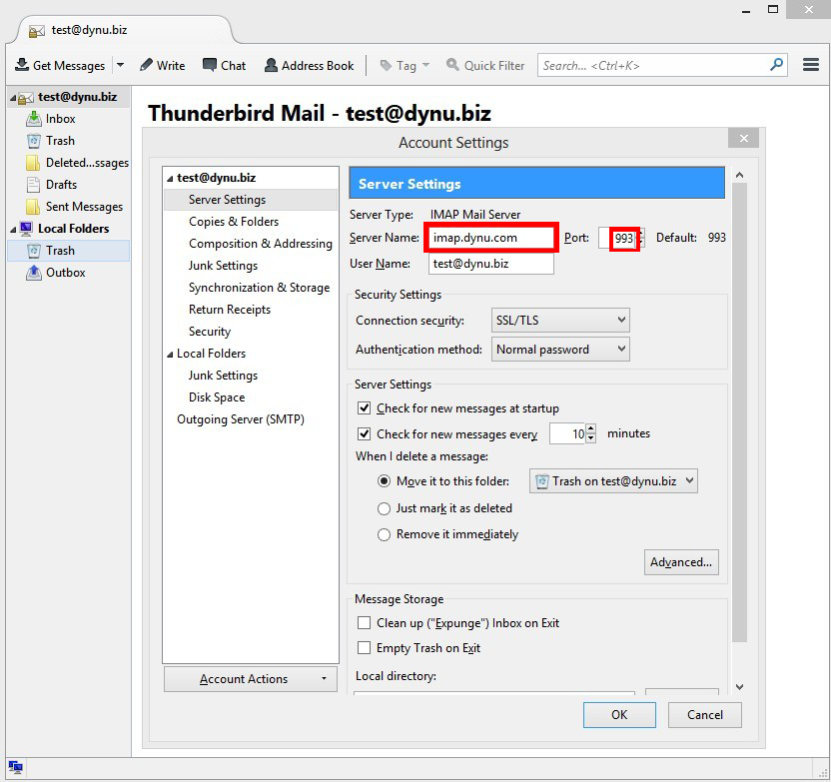
Task: Select the Security settings item
Action: pos(210,332)
